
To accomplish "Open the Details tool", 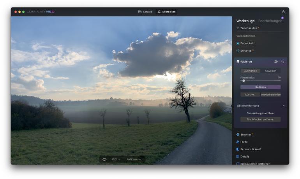I will [243, 156].
